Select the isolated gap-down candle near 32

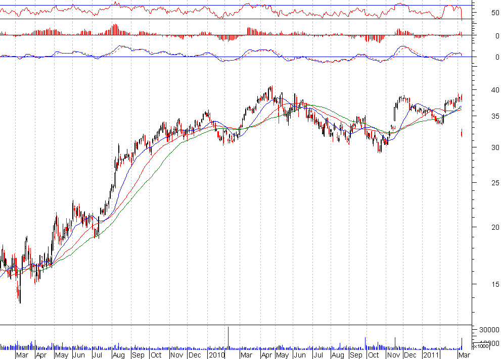pos(462,133)
